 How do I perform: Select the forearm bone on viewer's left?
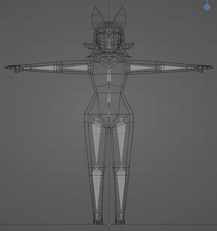tap(43, 68)
